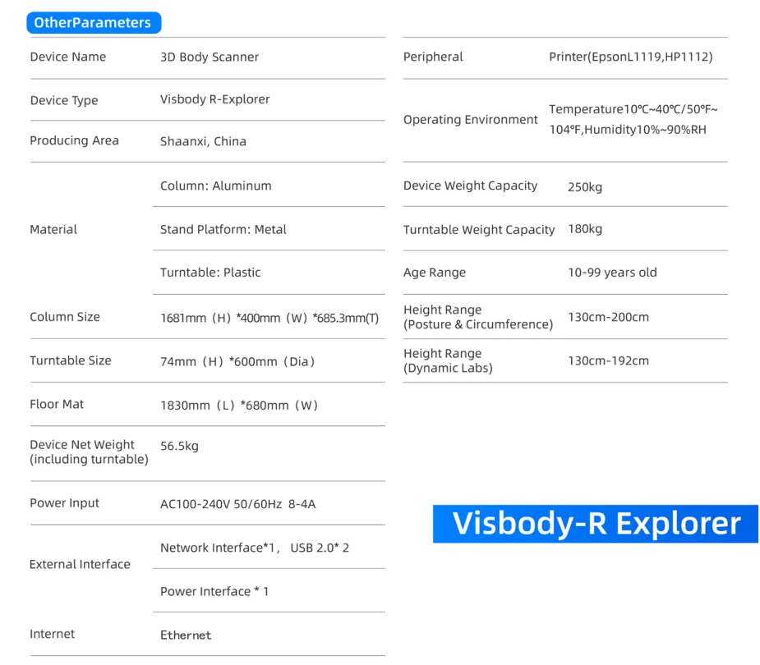Select 'Shaanxi, China' producing area value
The image size is (760, 665).
click(203, 141)
